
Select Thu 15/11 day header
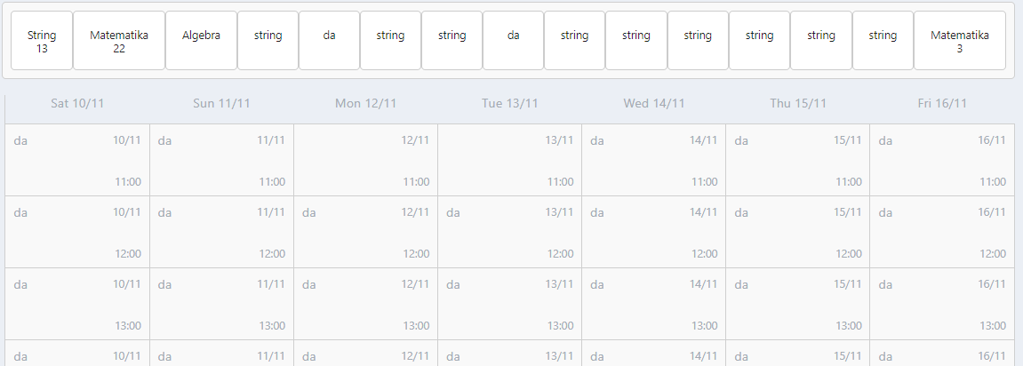[x=798, y=103]
